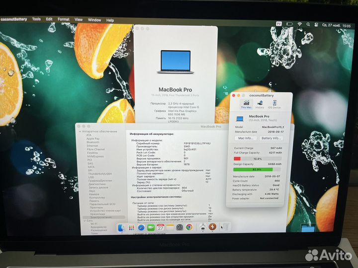Click the battery serial number F8Y8191039JJ7PY4U

(x=197, y=143)
